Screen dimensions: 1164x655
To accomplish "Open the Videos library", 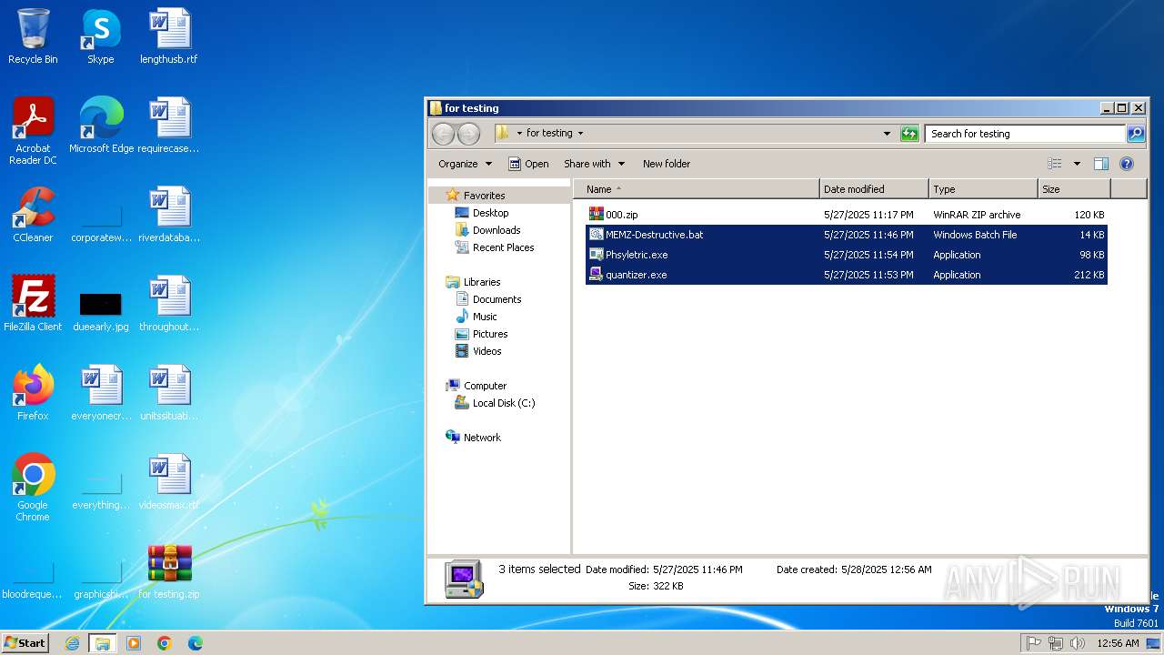I will pos(487,351).
